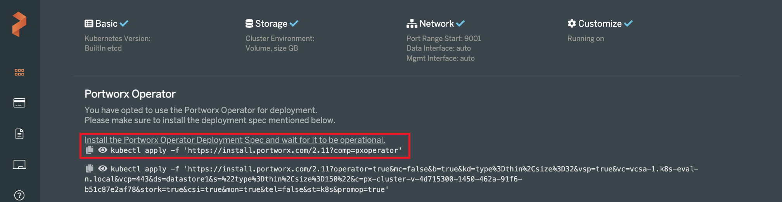Viewport: 782px width, 202px height.
Task: Click the Portworx logo in sidebar
Action: pos(19,24)
